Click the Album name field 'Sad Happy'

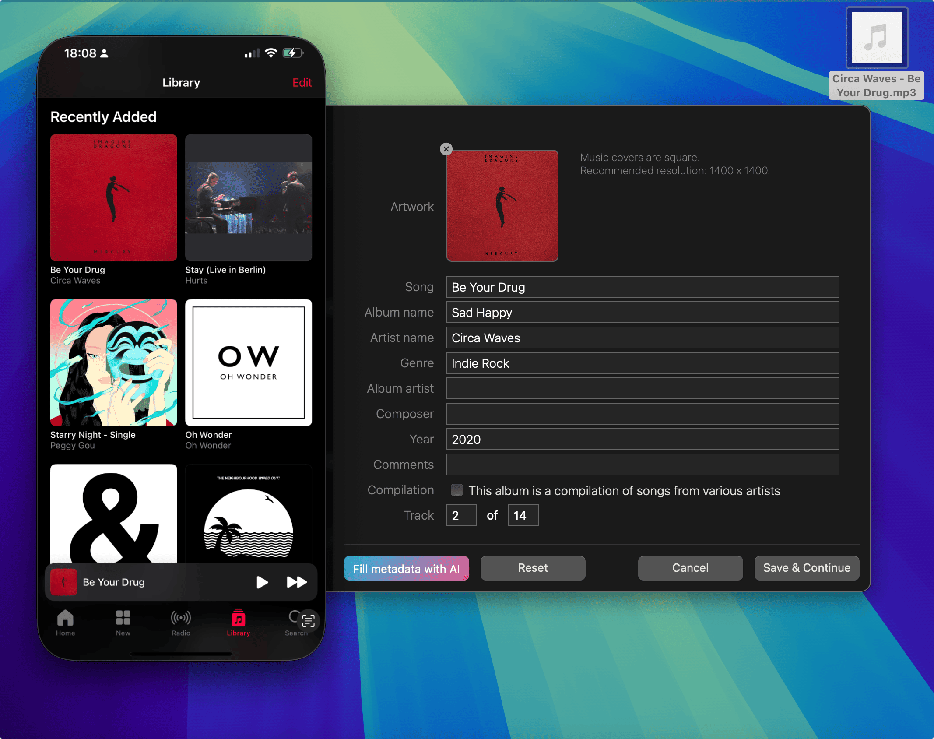(x=643, y=313)
